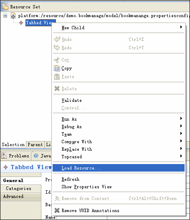
Task: Switch to the Parent tab
Action: [35, 144]
